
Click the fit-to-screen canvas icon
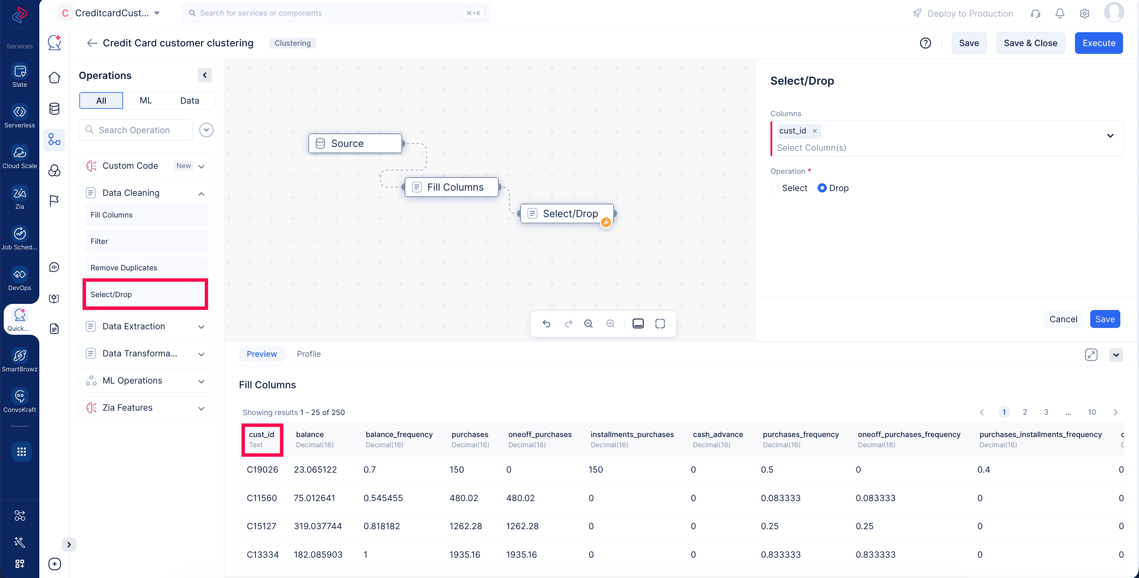pyautogui.click(x=660, y=324)
